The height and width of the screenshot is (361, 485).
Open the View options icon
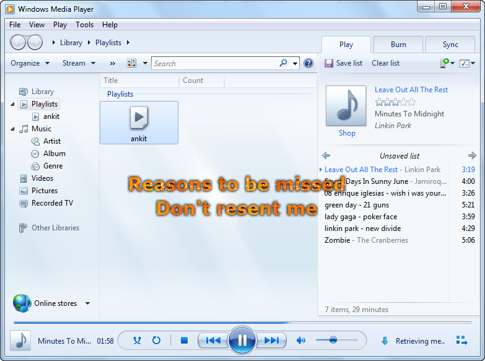pos(132,63)
